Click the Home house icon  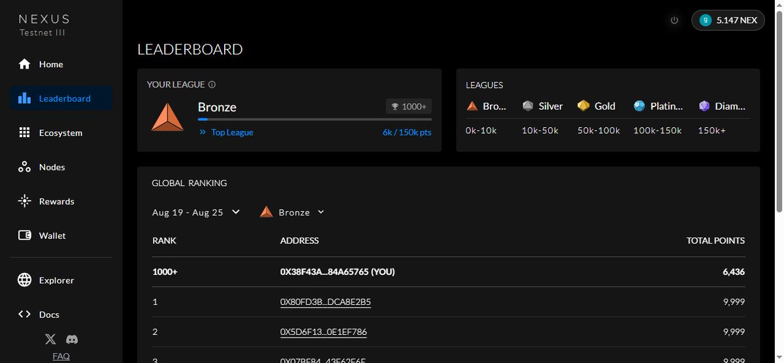(24, 64)
